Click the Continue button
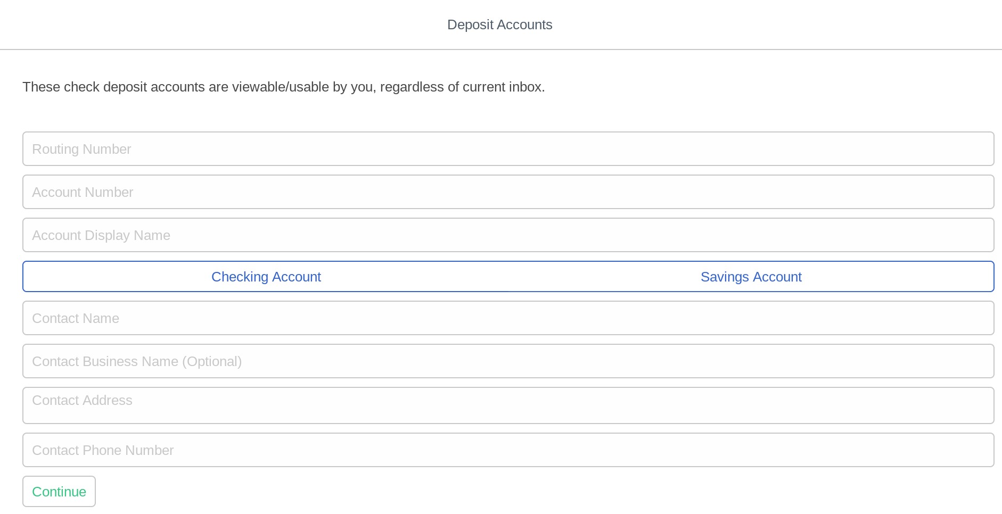 click(x=59, y=492)
